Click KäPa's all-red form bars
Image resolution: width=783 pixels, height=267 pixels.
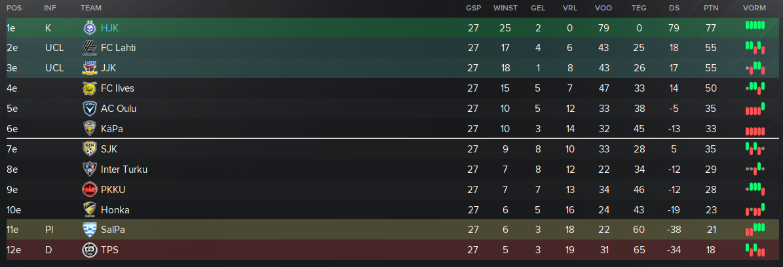[x=755, y=132]
